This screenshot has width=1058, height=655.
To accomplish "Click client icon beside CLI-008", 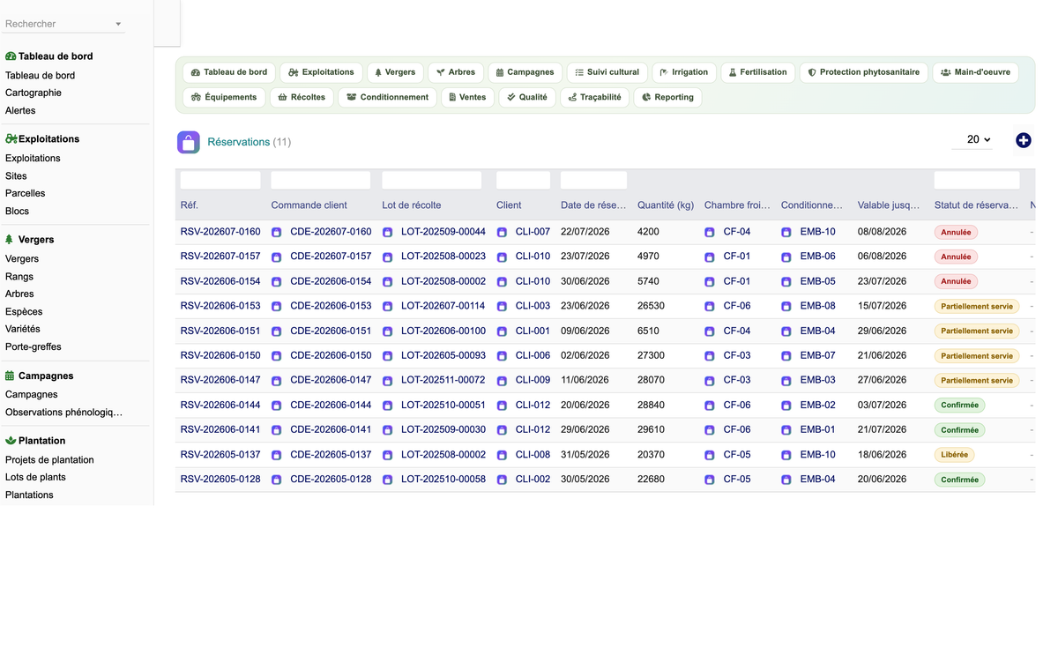I will pyautogui.click(x=502, y=456).
